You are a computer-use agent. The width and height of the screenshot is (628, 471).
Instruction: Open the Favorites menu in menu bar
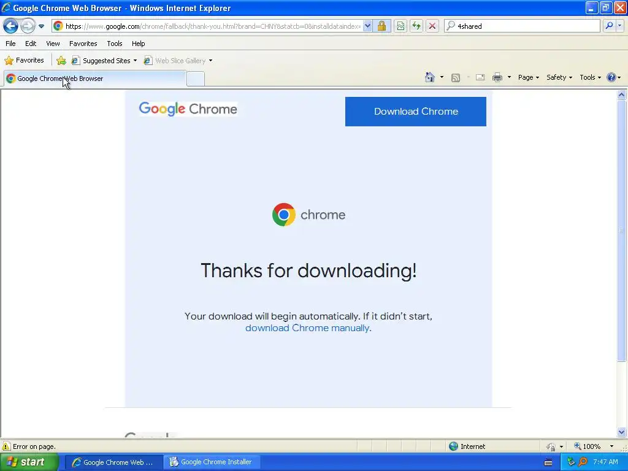point(83,44)
